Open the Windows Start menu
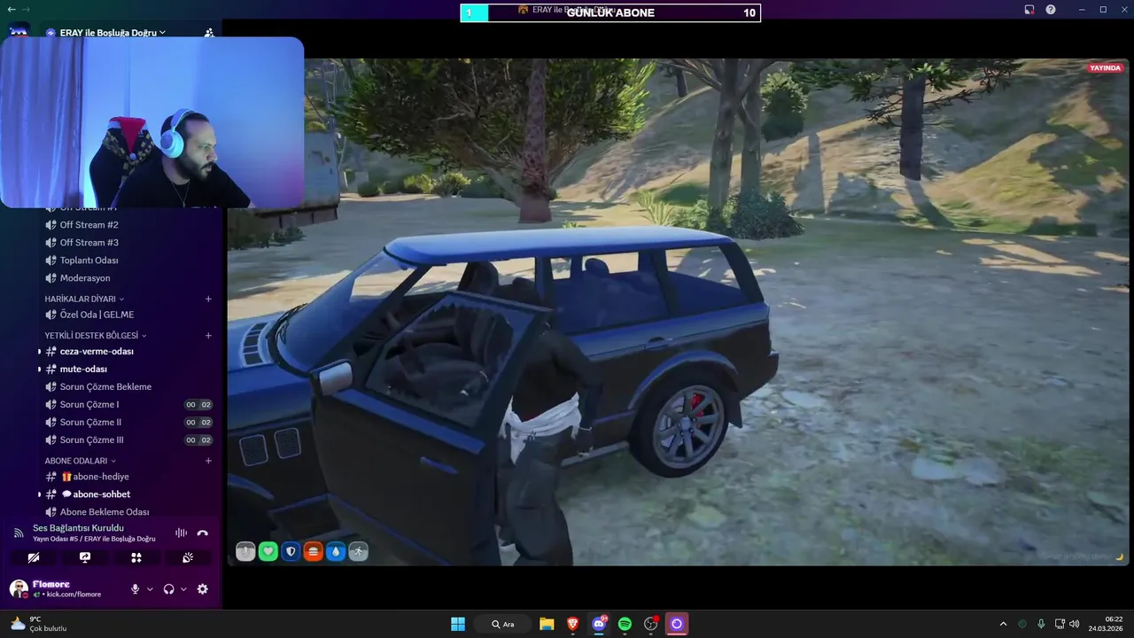 pyautogui.click(x=458, y=624)
